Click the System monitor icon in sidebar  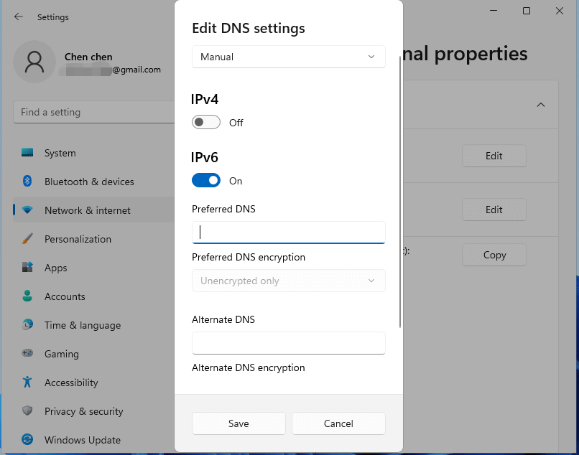tap(27, 153)
